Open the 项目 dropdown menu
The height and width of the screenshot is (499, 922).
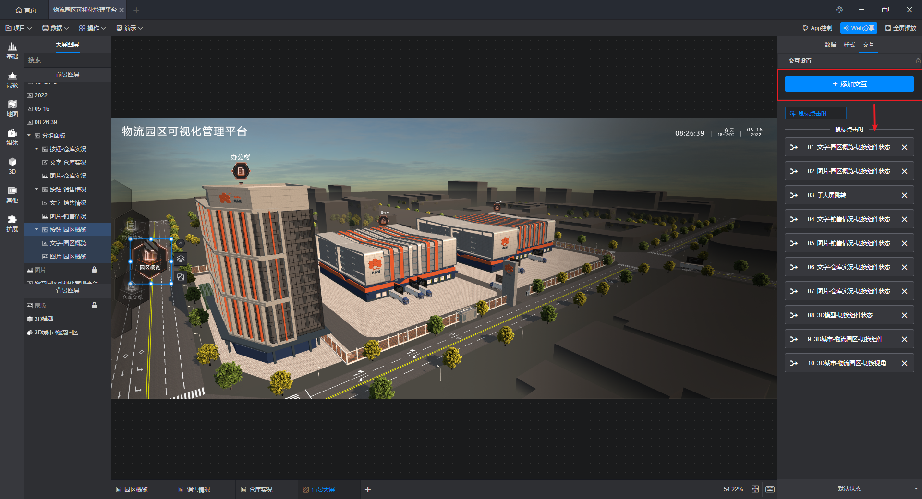19,28
